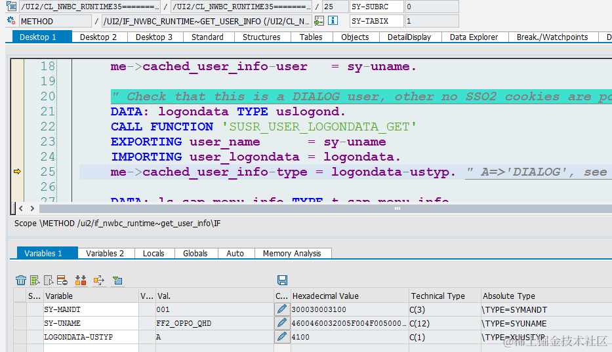The image size is (612, 352).
Task: Click the SY-UNAME variable name cell
Action: (x=91, y=323)
